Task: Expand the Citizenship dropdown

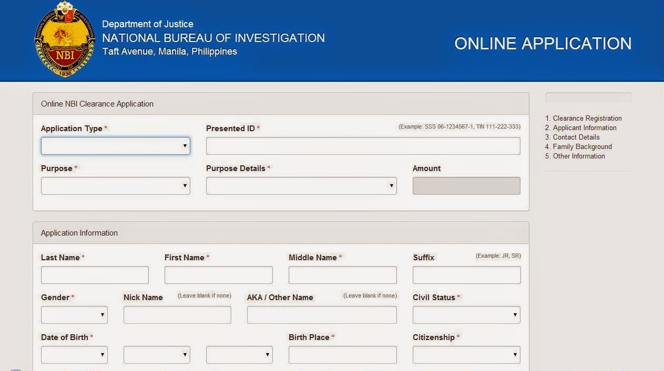Action: [x=466, y=355]
